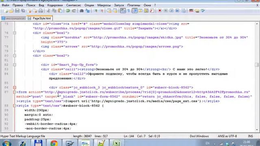Collapse the fold at line 86
Image resolution: width=260 pixels, height=146 pixels.
click(15, 88)
